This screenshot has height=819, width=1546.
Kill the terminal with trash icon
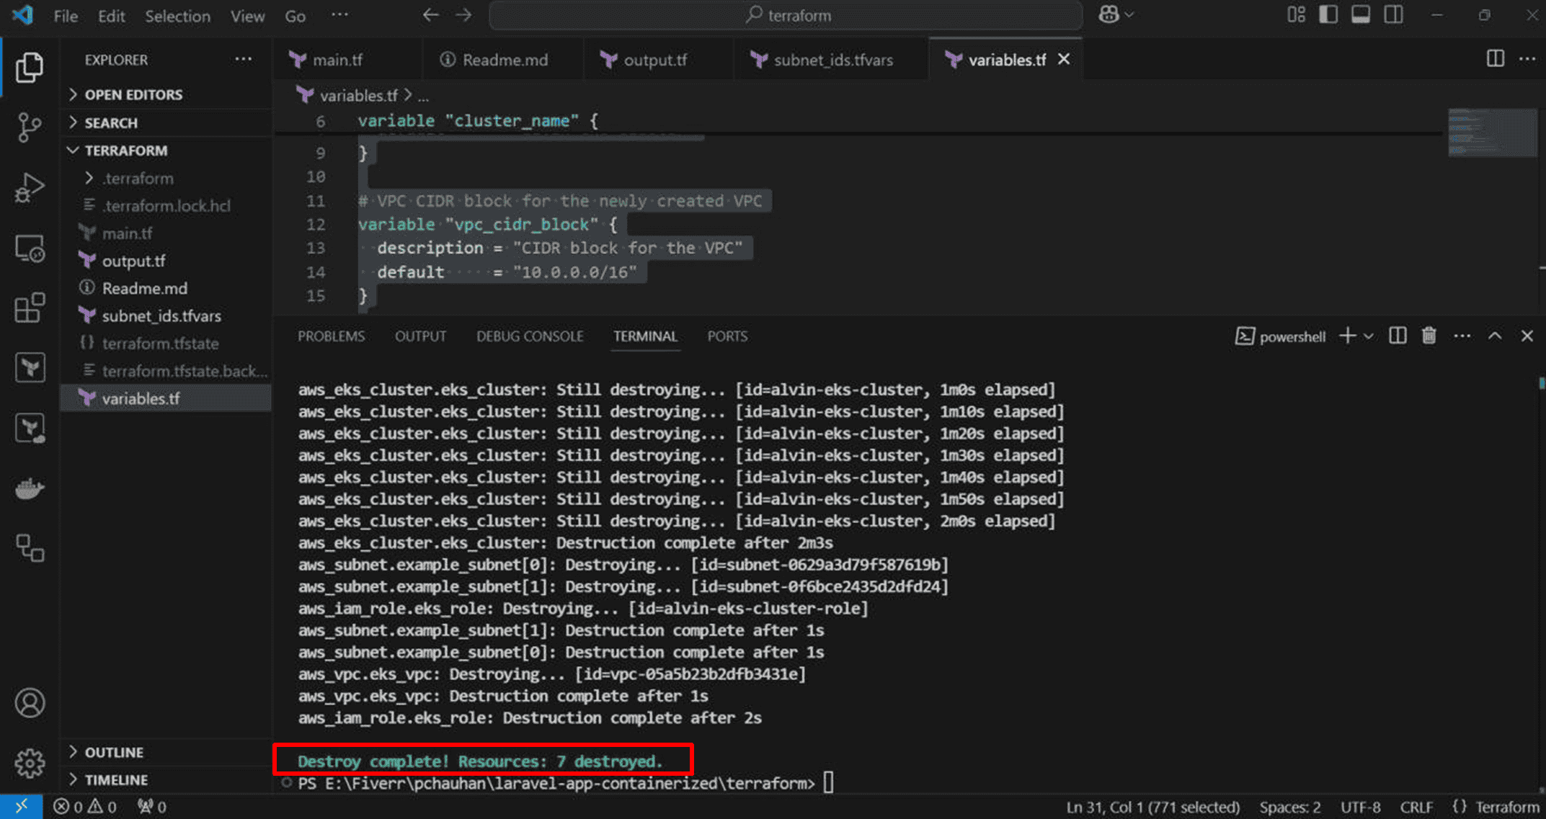1429,336
